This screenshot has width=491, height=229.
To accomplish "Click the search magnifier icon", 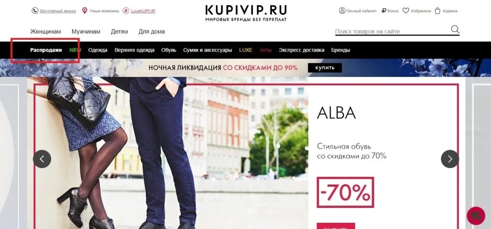I will pos(455,30).
